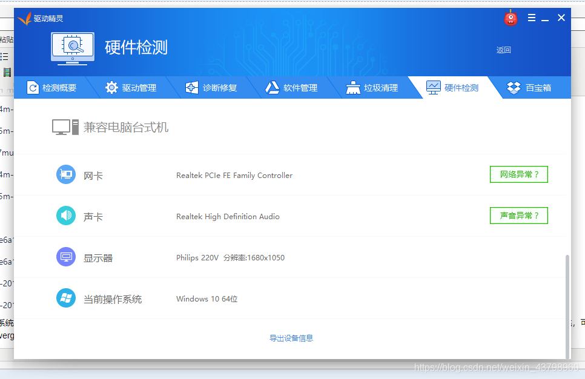Open the 驱动管理 tab

click(131, 88)
